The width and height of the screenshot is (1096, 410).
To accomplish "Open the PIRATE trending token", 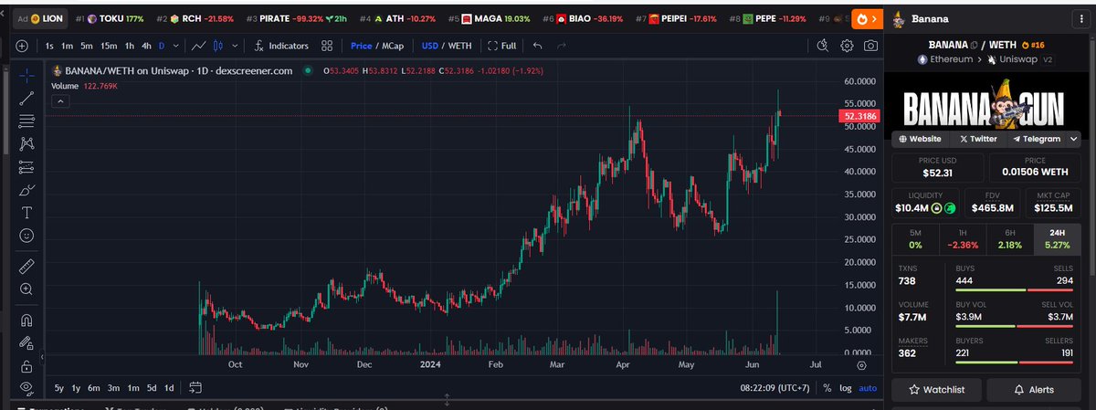I will tap(297, 18).
